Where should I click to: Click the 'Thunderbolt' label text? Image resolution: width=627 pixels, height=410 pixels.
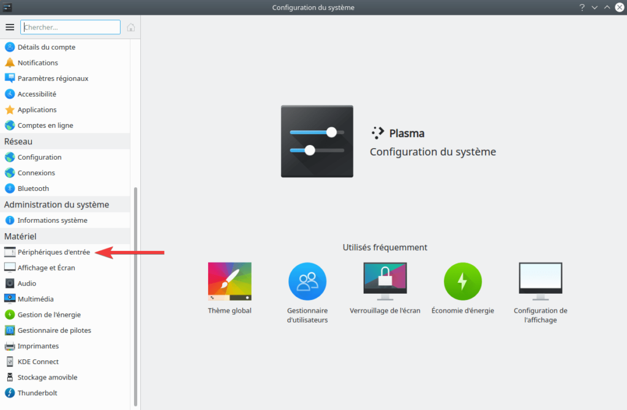pyautogui.click(x=37, y=393)
